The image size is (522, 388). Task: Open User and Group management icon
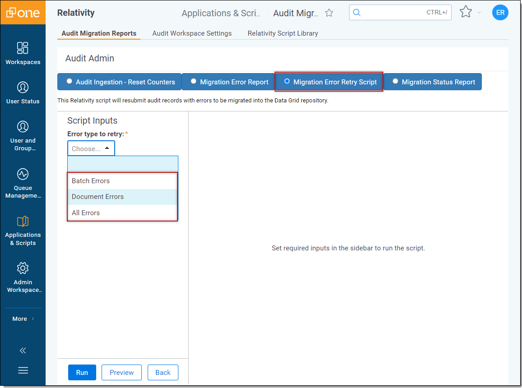[23, 127]
